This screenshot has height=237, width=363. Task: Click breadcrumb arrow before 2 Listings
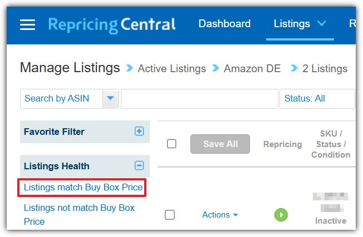click(x=295, y=68)
